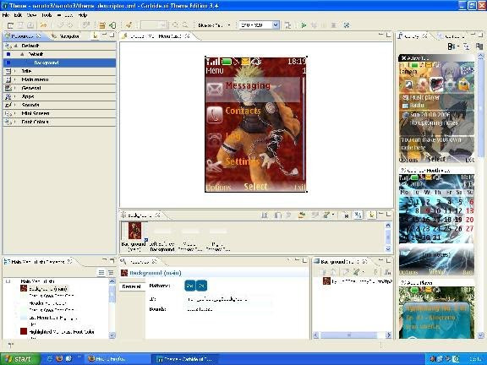The height and width of the screenshot is (365, 487).
Task: Open the Help menu
Action: pyautogui.click(x=83, y=15)
